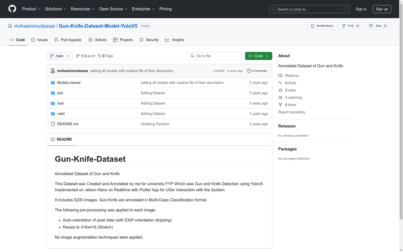Click the train folder icon
403x252 pixels.
coord(53,103)
